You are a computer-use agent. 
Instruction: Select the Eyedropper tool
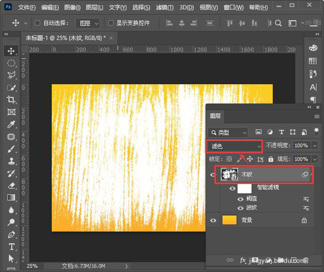pos(11,124)
